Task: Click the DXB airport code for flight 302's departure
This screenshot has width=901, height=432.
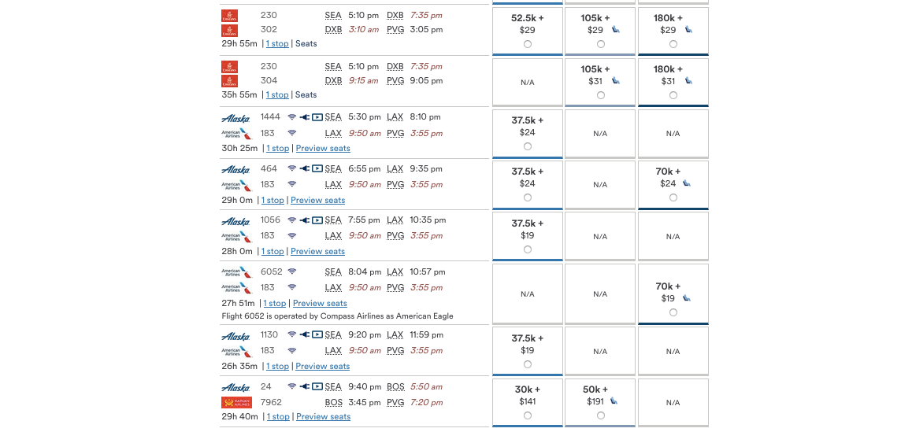Action: [x=333, y=30]
